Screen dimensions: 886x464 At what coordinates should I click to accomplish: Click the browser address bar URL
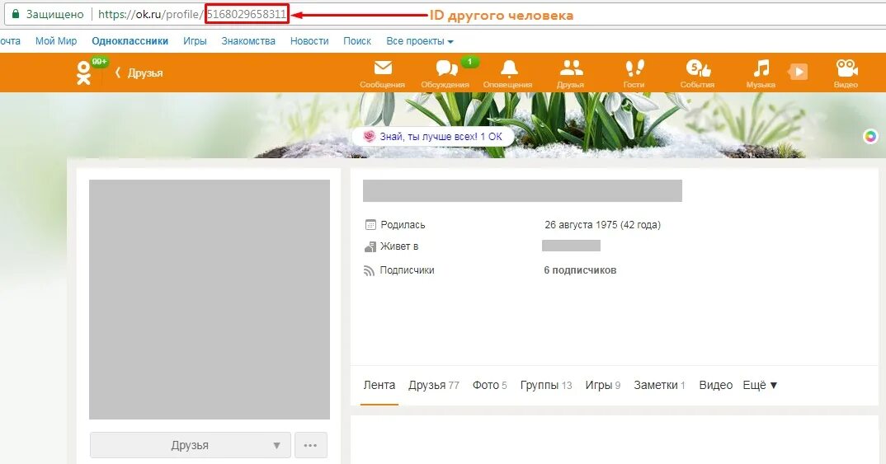pos(192,14)
